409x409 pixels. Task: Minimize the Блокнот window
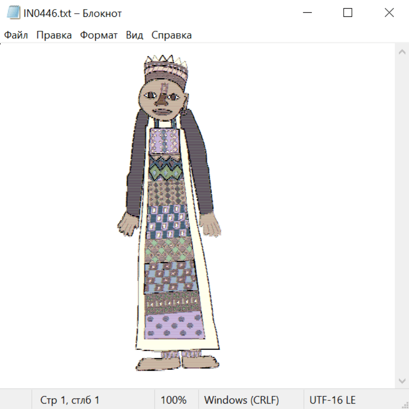point(307,13)
